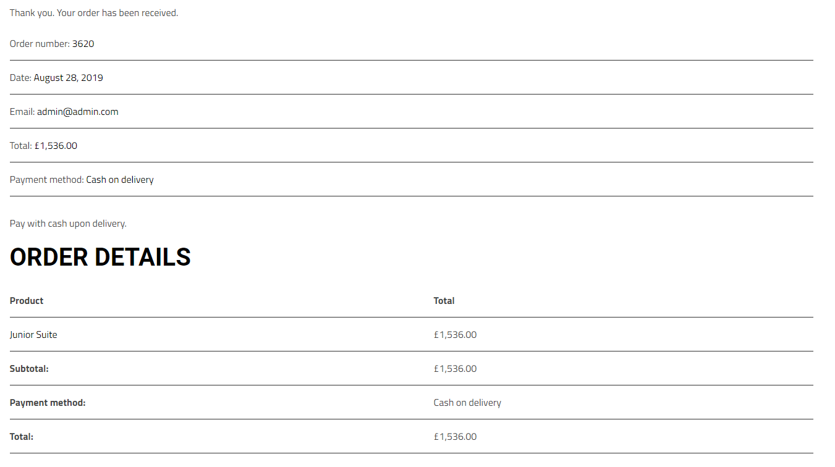The image size is (835, 467).
Task: Click the 'Total' column header
Action: 444,301
